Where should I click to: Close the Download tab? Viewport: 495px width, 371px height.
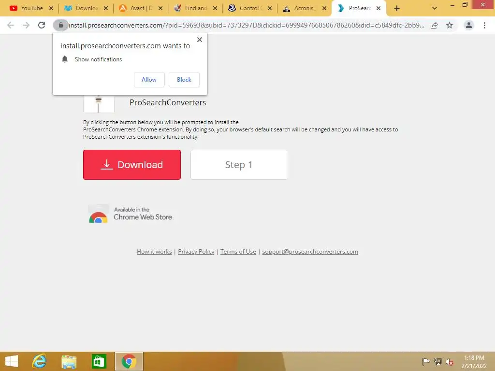point(106,8)
